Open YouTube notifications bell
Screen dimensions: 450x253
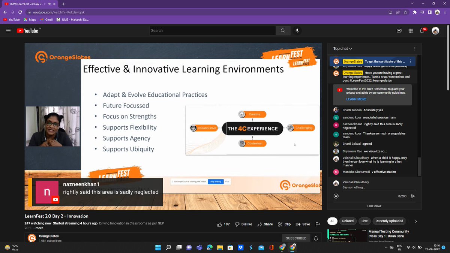coord(423,30)
